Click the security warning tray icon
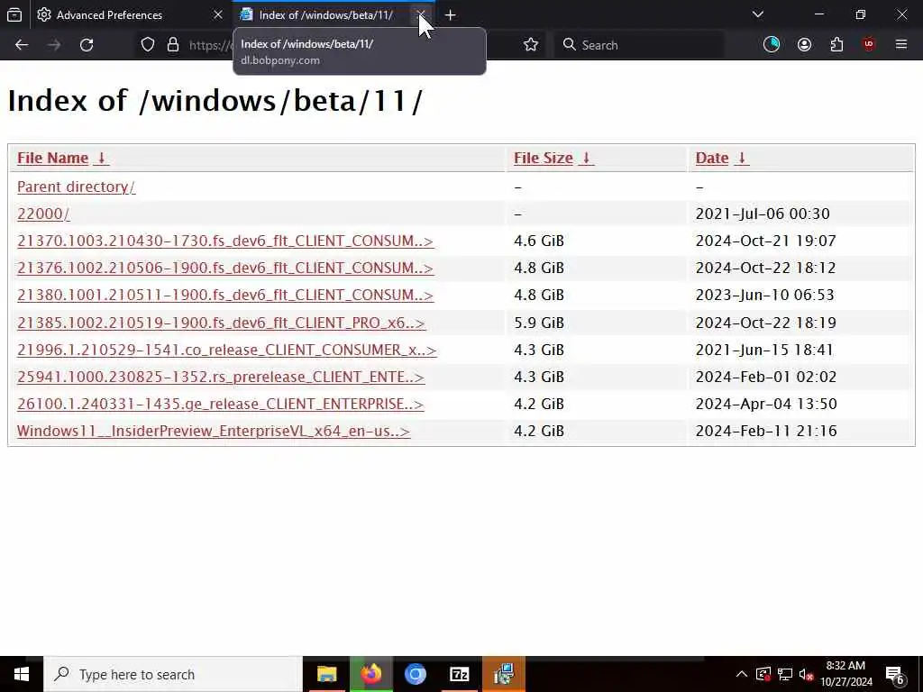923x692 pixels. point(763,674)
